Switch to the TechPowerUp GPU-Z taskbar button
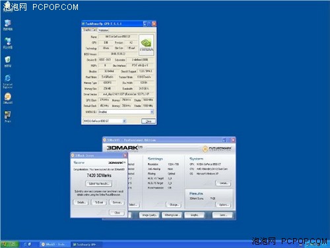 (86, 244)
